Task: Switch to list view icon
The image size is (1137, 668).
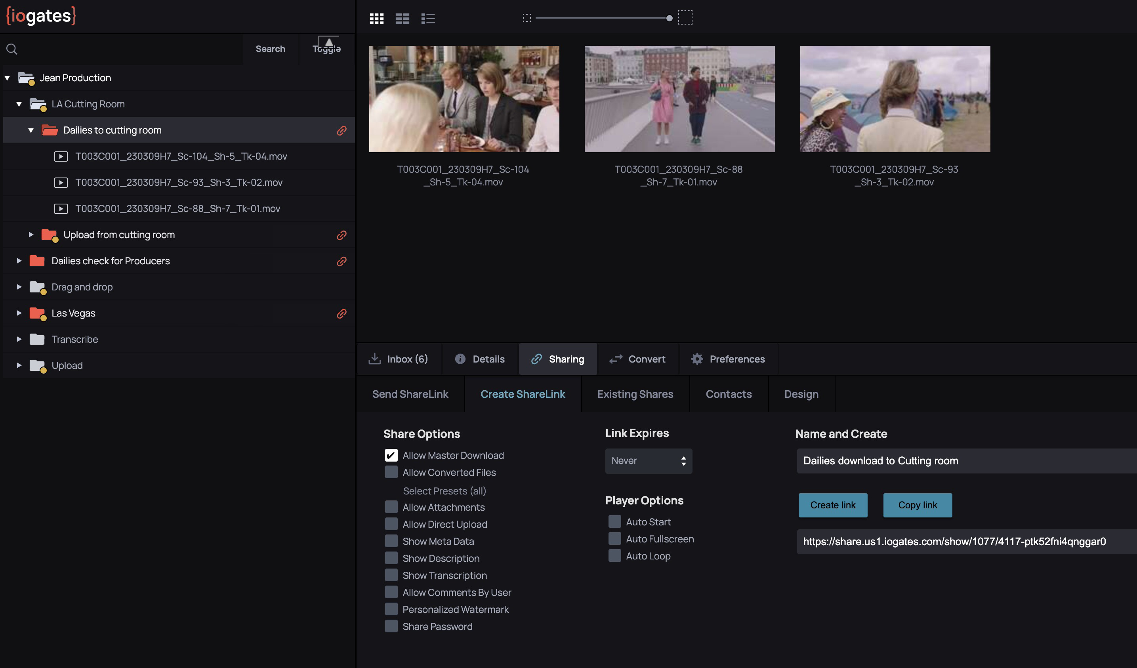Action: pos(428,19)
